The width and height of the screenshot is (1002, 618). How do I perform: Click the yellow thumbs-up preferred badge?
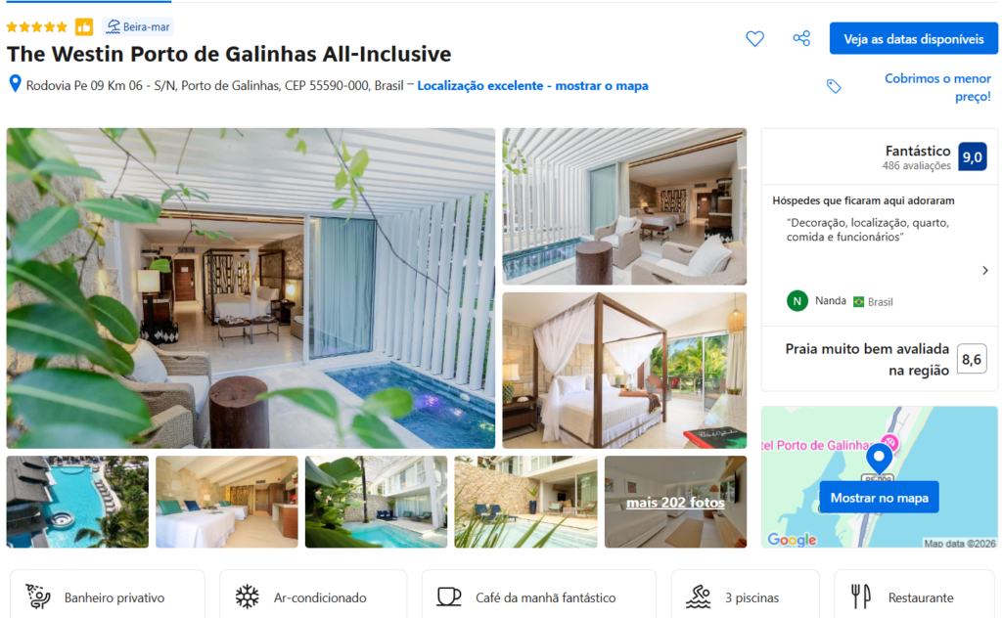[x=84, y=26]
